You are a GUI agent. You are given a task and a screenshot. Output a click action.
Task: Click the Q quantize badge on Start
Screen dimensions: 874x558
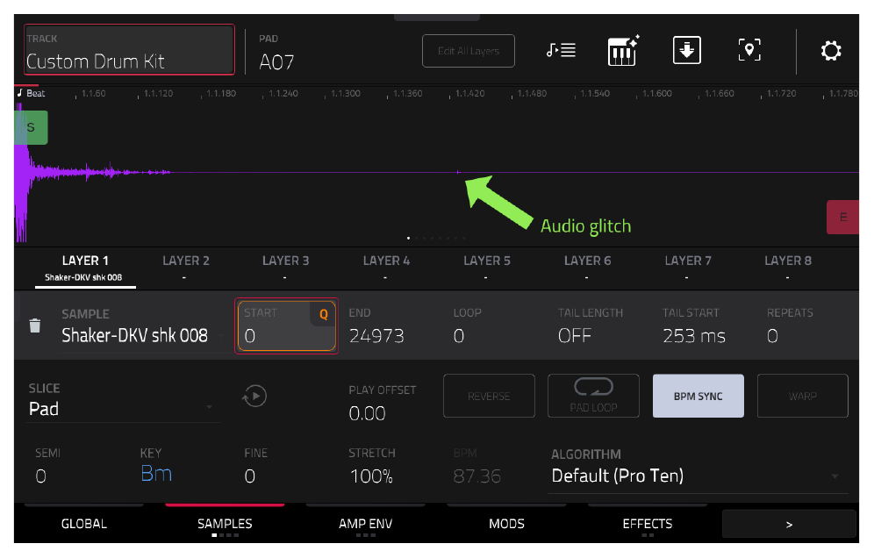pos(323,314)
